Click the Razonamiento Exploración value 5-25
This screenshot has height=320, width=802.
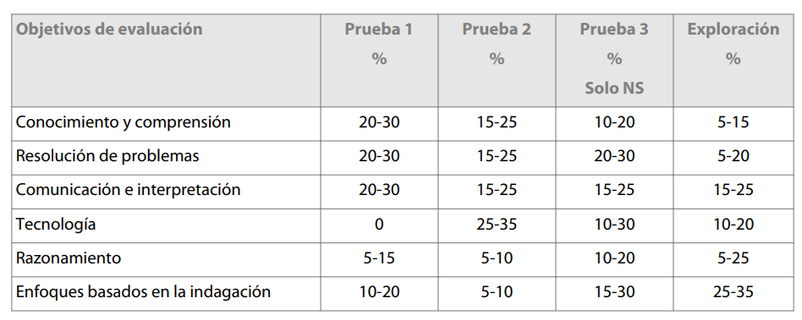(733, 258)
